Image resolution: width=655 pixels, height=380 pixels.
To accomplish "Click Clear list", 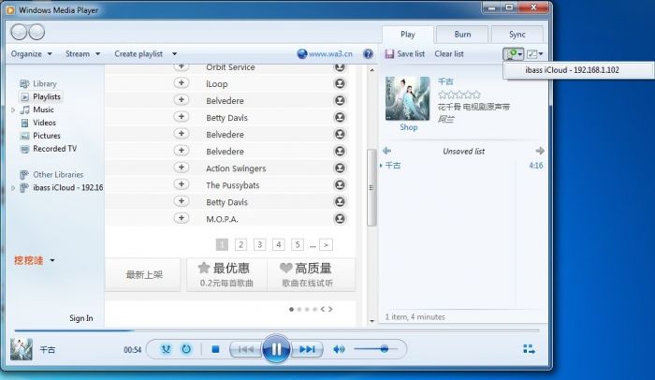I will [449, 54].
